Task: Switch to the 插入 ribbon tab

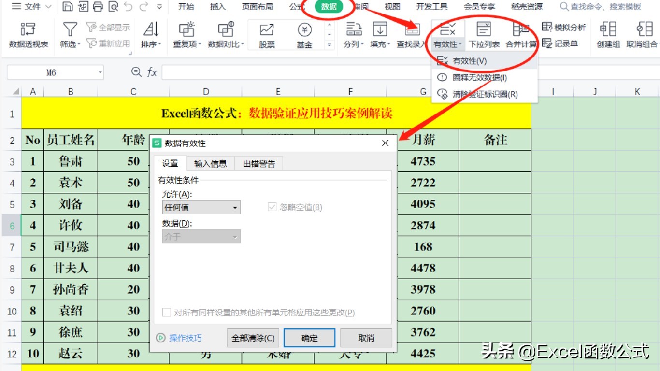Action: pyautogui.click(x=217, y=7)
